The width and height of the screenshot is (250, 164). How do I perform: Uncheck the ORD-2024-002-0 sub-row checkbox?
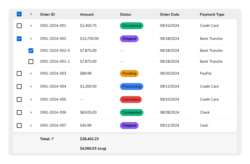coord(31,50)
